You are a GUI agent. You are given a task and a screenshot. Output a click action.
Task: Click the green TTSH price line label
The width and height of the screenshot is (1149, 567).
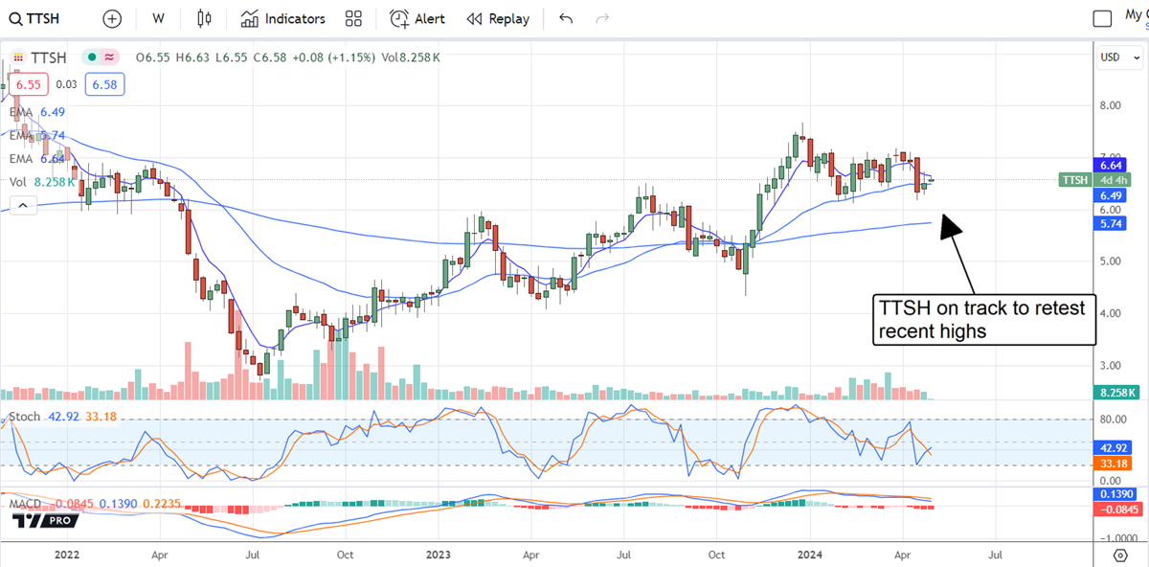1074,180
